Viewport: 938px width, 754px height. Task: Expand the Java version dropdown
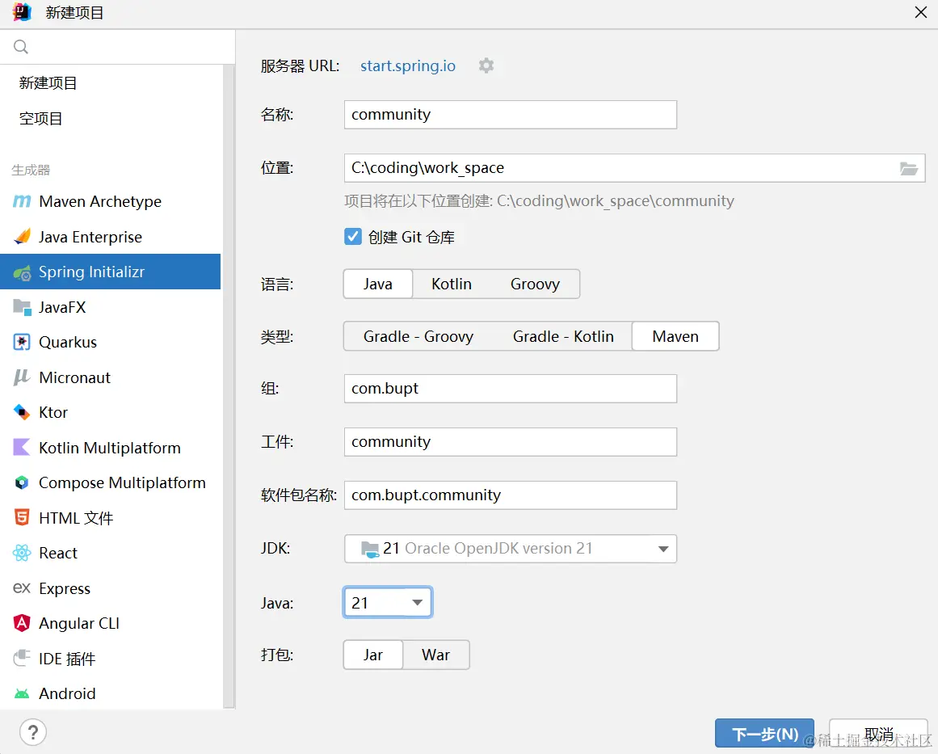[x=417, y=602]
